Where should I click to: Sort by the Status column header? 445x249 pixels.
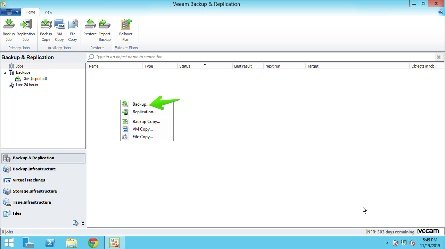tap(205, 66)
